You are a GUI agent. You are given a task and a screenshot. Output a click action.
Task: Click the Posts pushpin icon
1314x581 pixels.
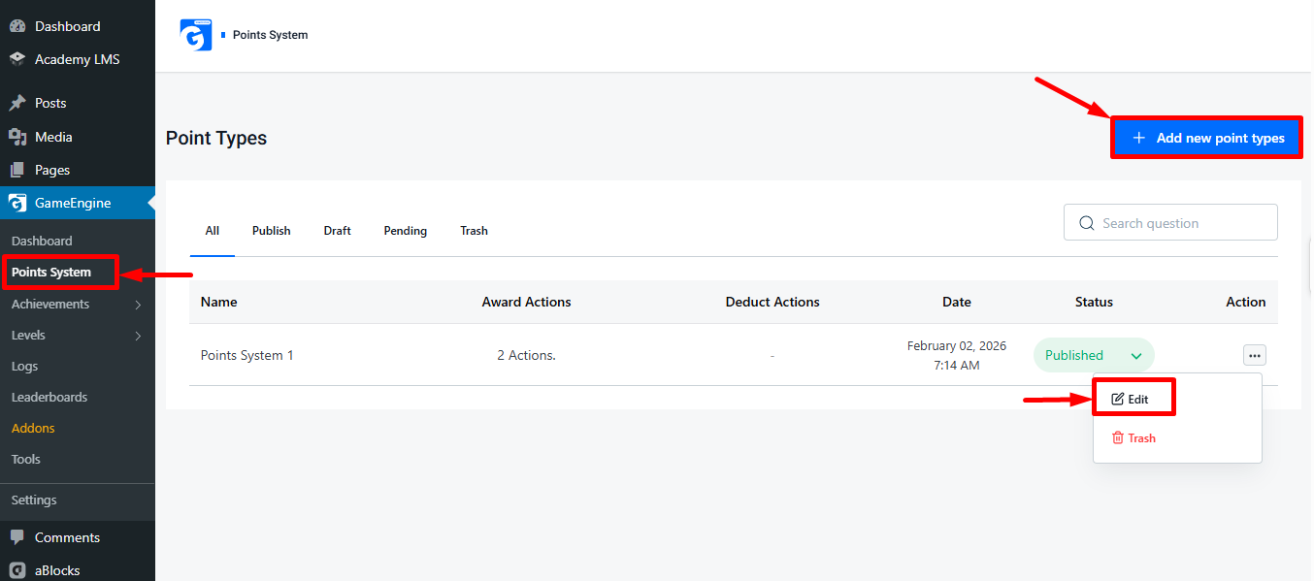[17, 103]
